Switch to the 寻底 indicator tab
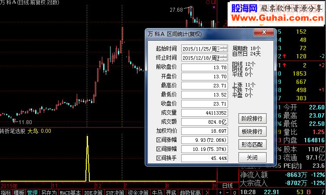The image size is (326, 195). [171, 192]
